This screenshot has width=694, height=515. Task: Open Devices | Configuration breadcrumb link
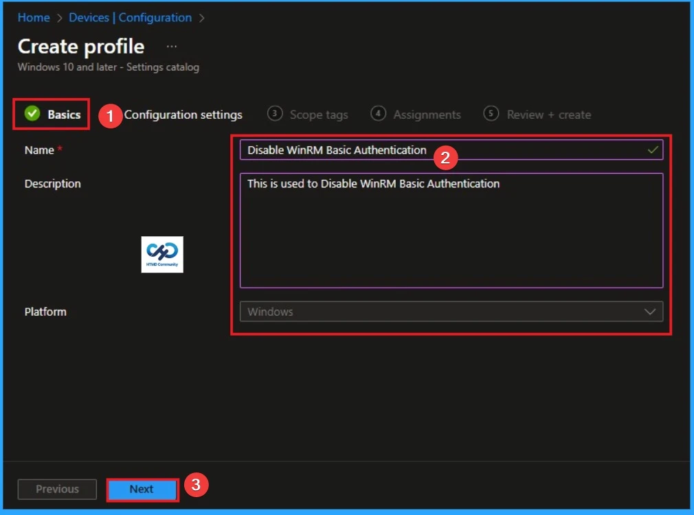tap(130, 17)
